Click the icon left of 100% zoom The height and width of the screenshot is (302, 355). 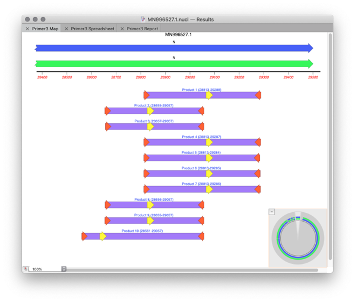(26, 269)
